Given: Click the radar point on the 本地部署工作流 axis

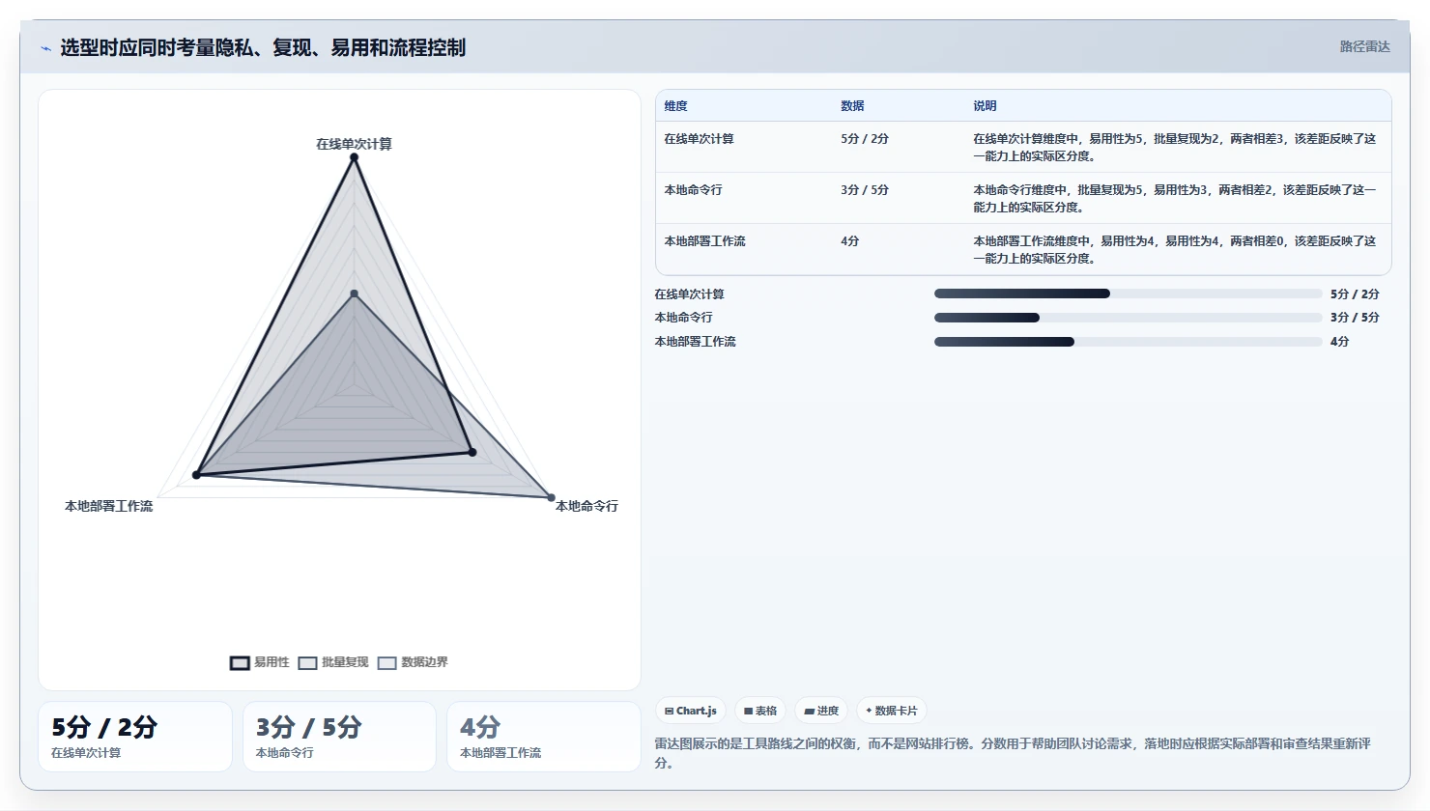Looking at the screenshot, I should pyautogui.click(x=196, y=475).
